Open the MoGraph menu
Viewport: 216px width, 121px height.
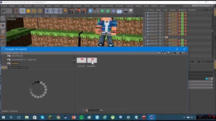pyautogui.click(x=119, y=6)
